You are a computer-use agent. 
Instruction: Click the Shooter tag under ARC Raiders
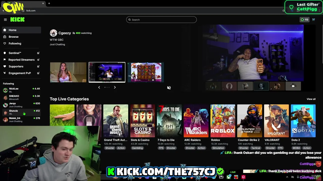(x=190, y=148)
